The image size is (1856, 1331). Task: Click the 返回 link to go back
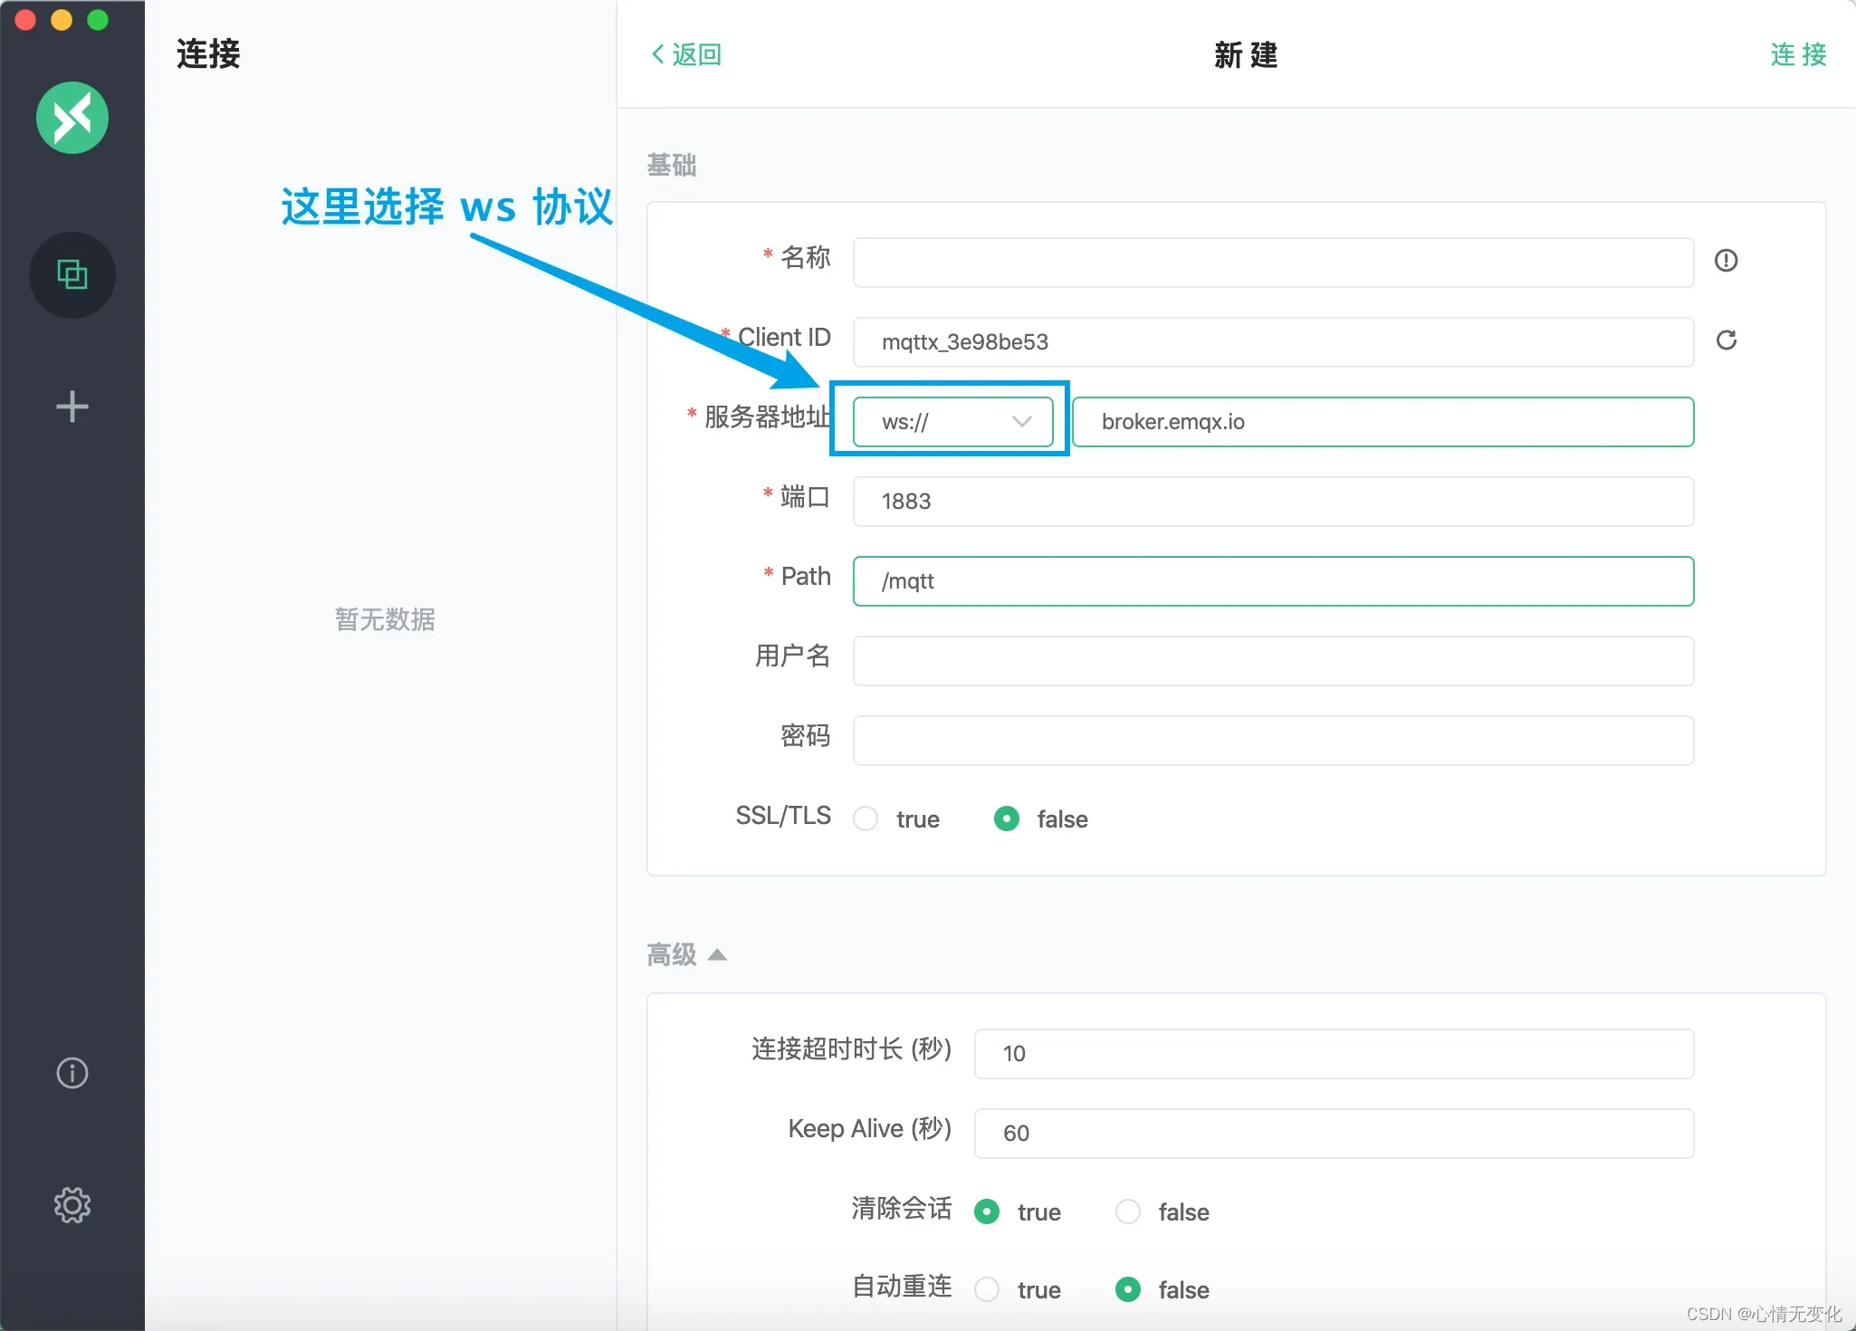click(694, 54)
